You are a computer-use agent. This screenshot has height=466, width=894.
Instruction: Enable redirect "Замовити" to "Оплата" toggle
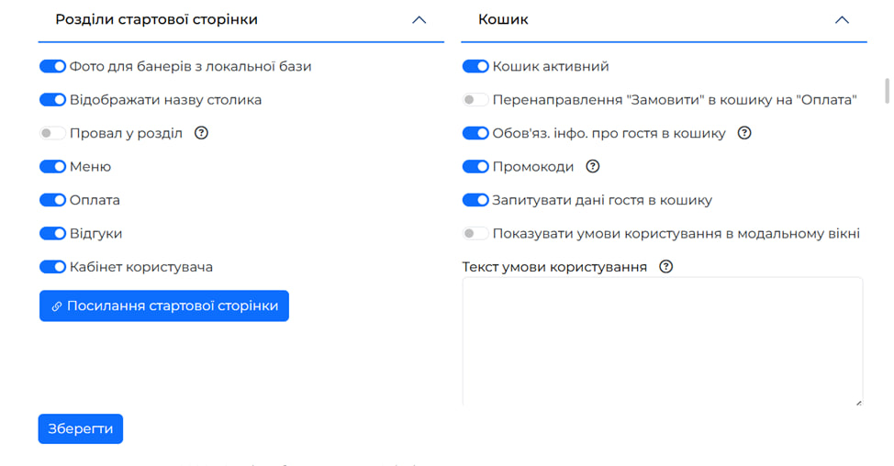coord(475,100)
